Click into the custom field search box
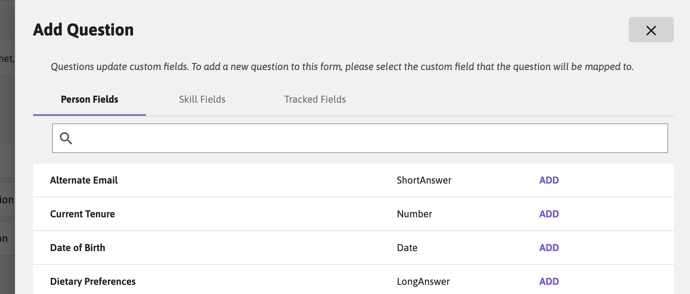This screenshot has height=294, width=690. coord(317,138)
